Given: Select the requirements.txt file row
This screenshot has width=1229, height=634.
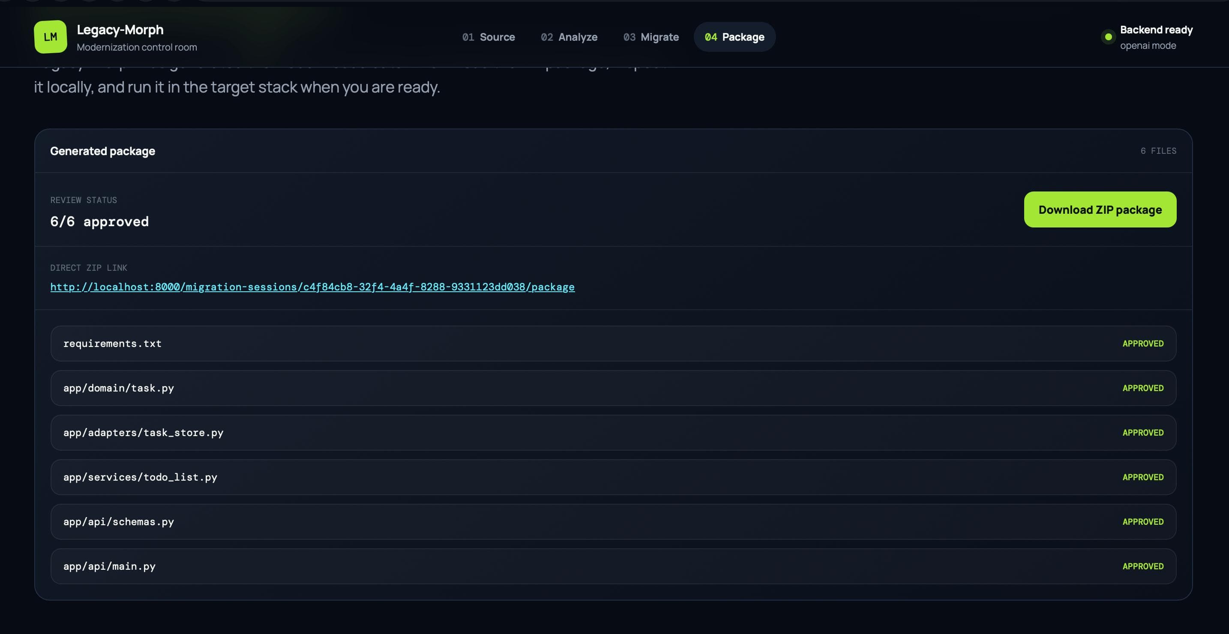Looking at the screenshot, I should [613, 344].
